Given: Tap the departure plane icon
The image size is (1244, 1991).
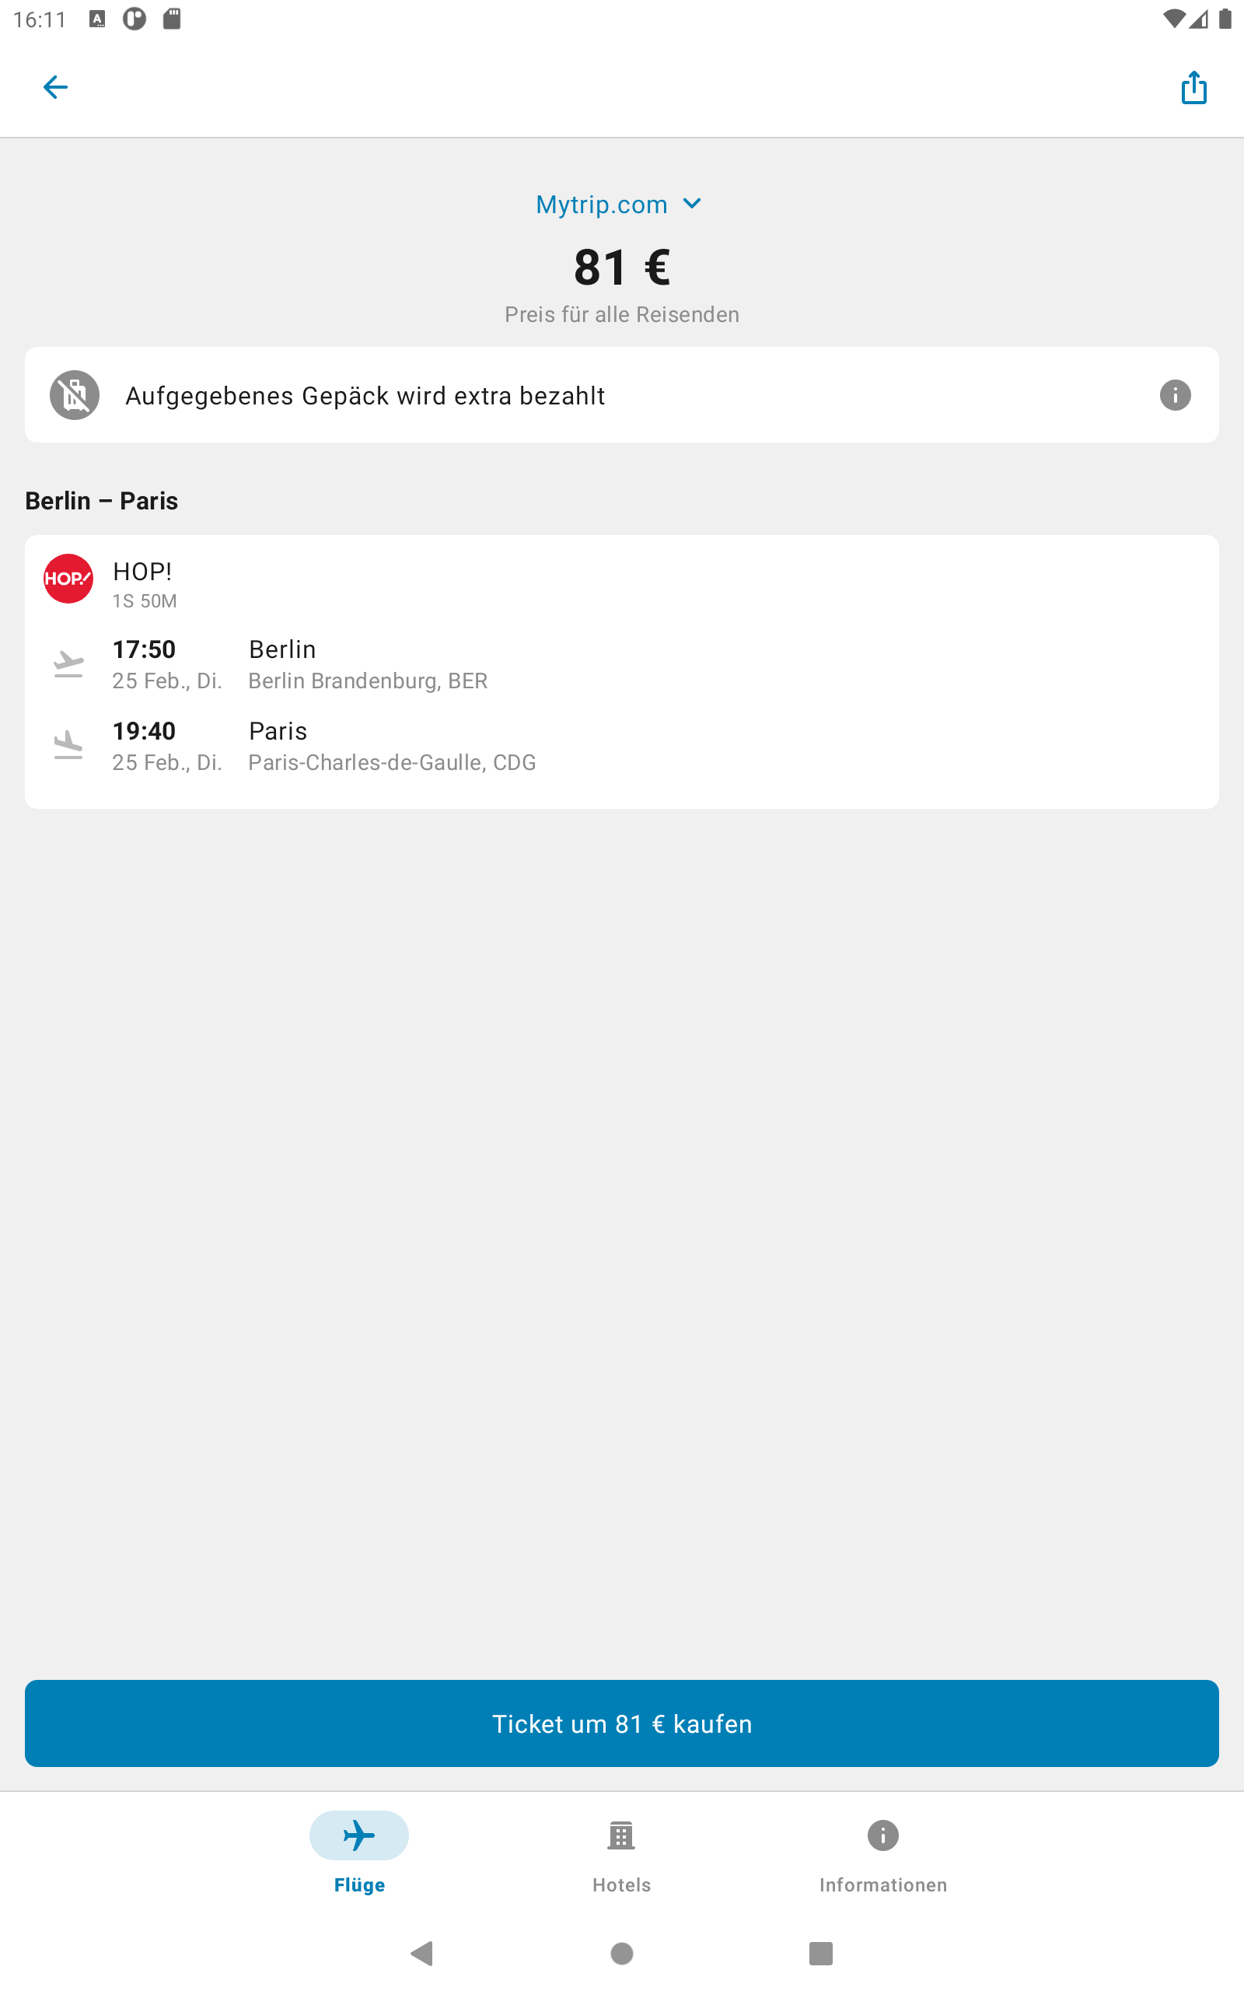Looking at the screenshot, I should [68, 664].
